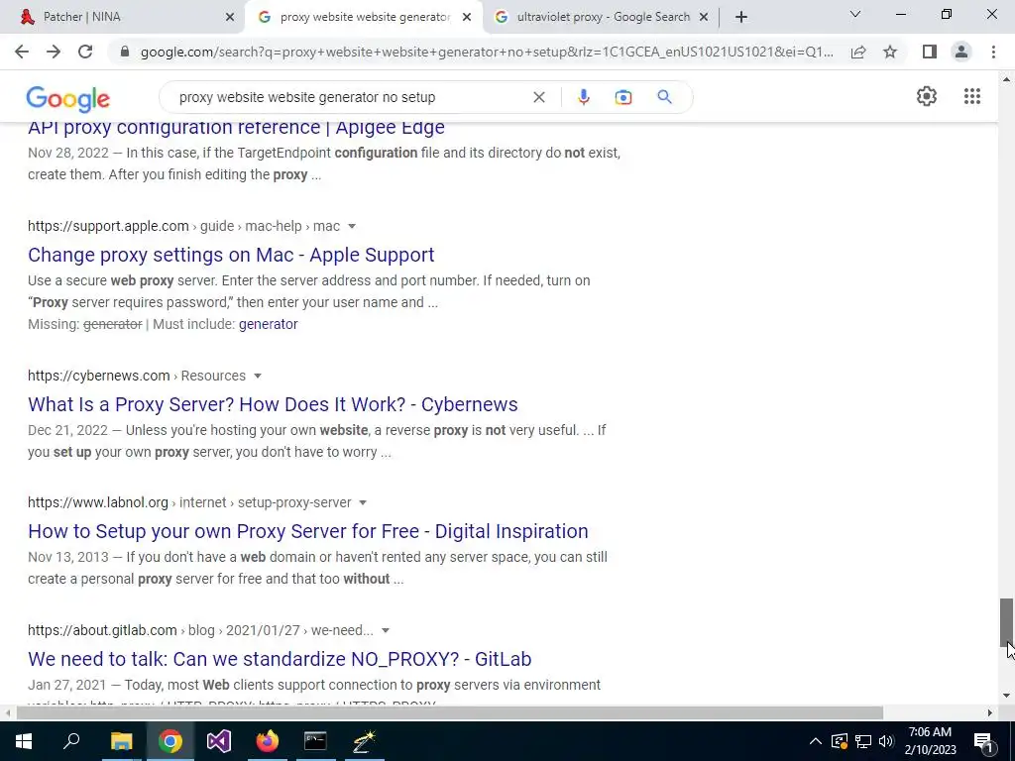Open Google quick settings gear
This screenshot has width=1015, height=761.
(x=927, y=96)
